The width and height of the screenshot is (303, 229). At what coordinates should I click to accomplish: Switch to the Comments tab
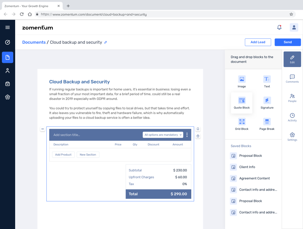pos(292,79)
